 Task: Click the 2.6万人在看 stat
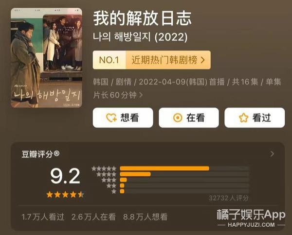[93, 217]
